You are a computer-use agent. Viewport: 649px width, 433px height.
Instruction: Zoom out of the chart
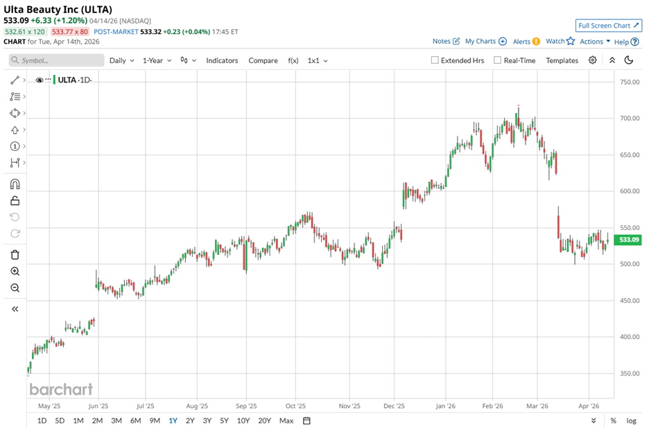tap(15, 288)
